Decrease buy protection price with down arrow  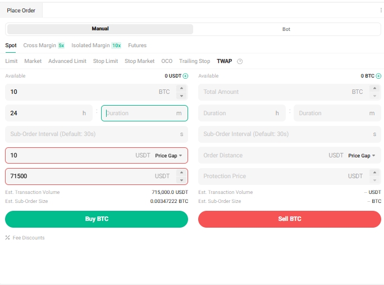181,180
